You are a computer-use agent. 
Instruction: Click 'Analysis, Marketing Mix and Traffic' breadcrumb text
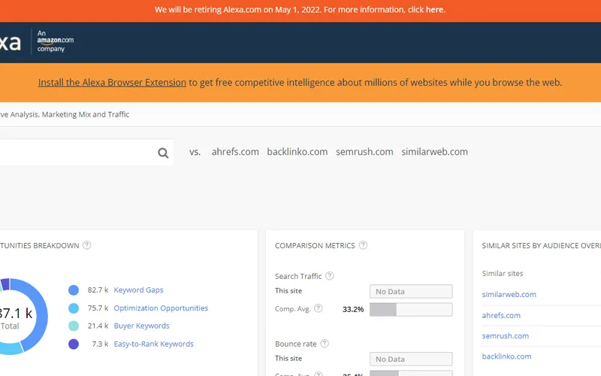(x=69, y=114)
